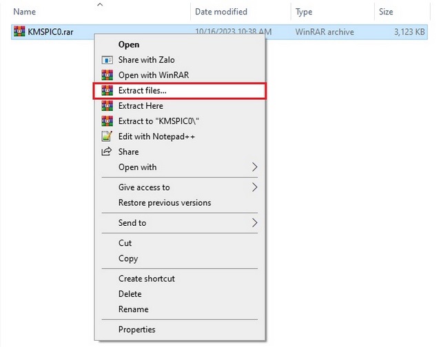The image size is (441, 347).
Task: Select the KMSPIC0.rar file name
Action: [x=50, y=32]
